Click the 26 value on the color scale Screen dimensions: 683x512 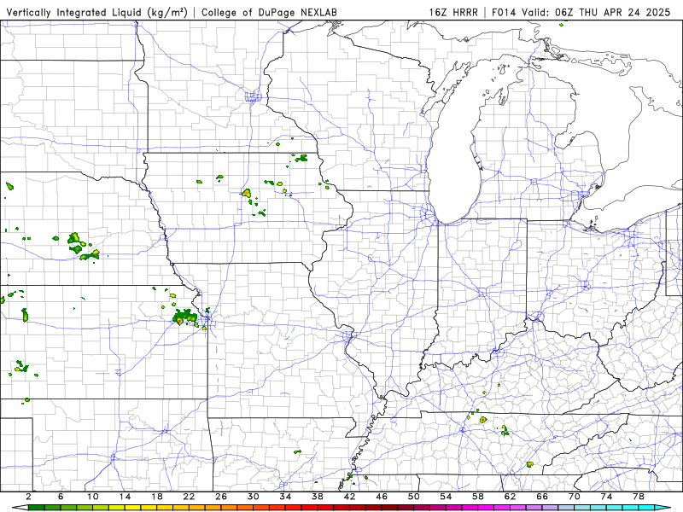[221, 497]
